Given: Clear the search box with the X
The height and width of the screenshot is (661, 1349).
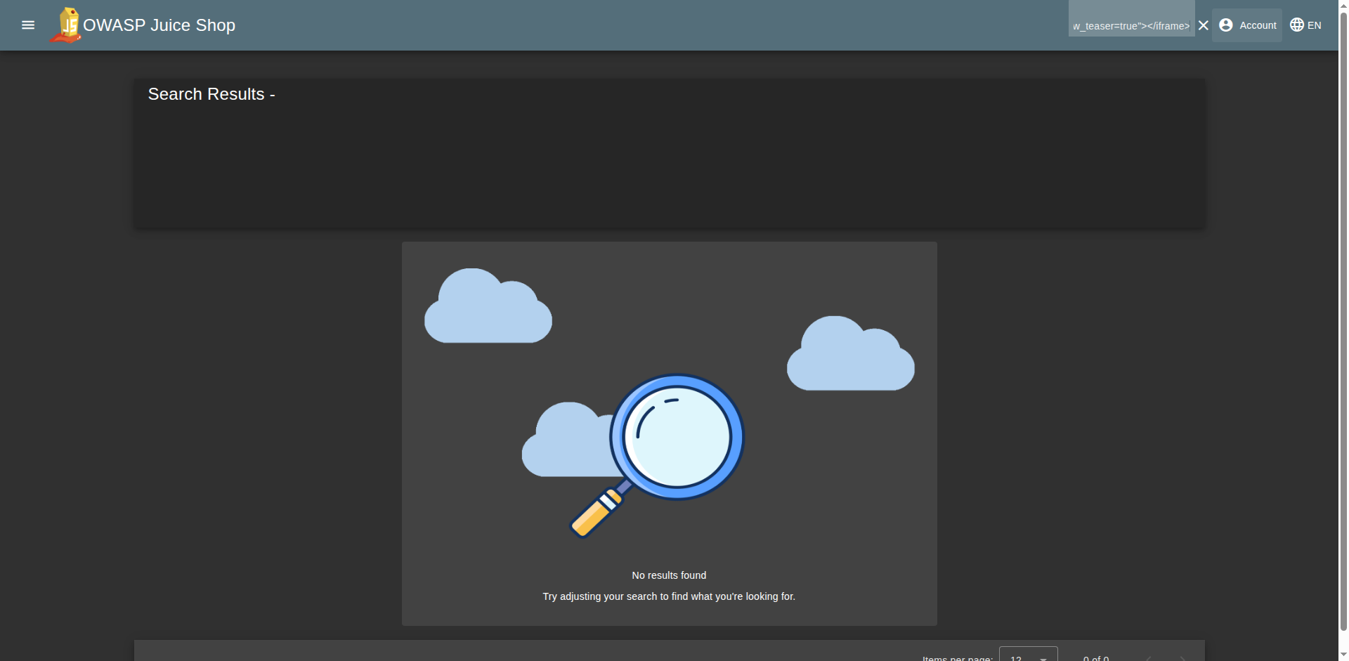Looking at the screenshot, I should click(1203, 26).
